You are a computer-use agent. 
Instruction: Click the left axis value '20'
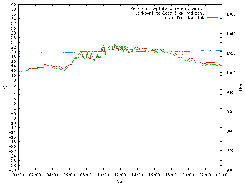click(14, 52)
